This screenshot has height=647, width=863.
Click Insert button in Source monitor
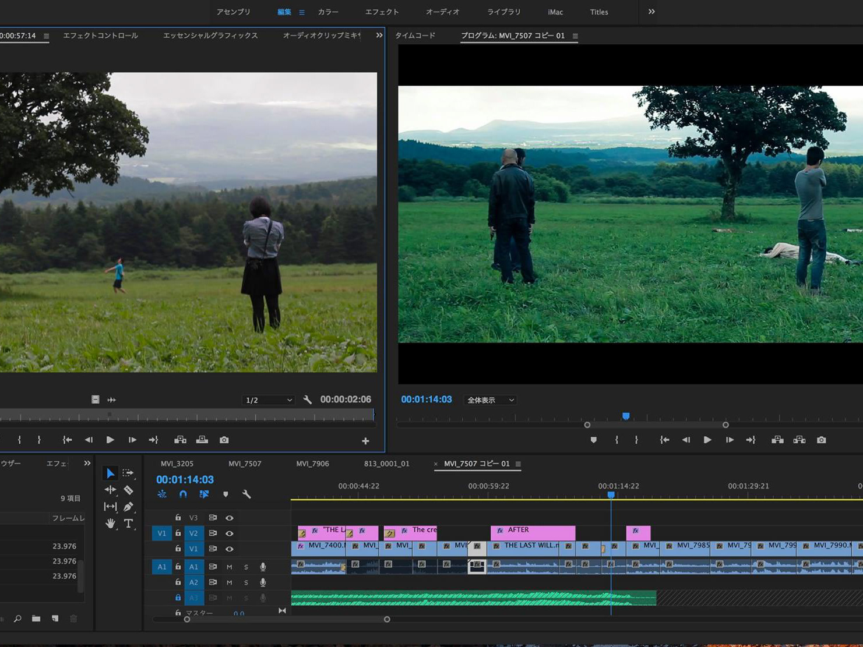point(180,440)
